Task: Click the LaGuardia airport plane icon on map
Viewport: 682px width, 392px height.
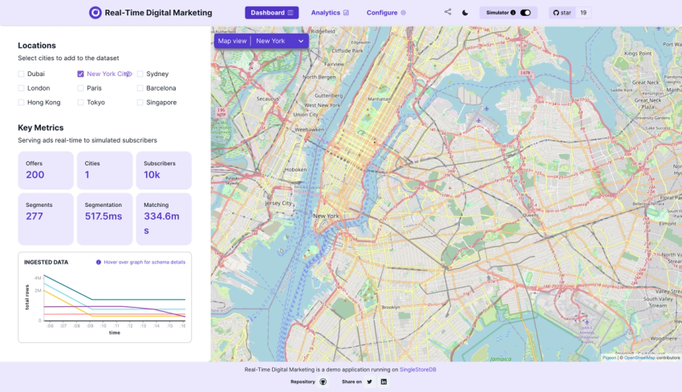Action: point(478,120)
